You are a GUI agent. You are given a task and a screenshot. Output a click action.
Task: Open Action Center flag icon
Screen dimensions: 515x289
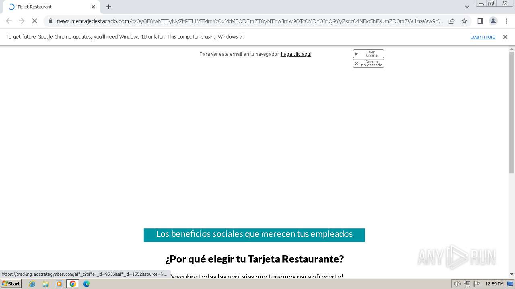coord(476,284)
